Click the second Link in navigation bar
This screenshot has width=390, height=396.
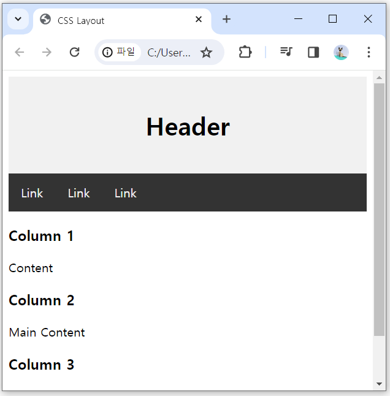click(x=79, y=193)
